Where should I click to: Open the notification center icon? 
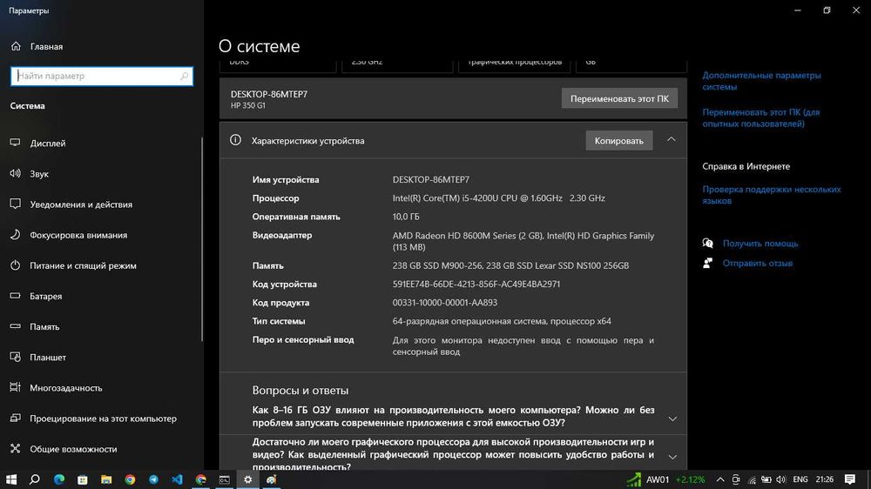850,479
